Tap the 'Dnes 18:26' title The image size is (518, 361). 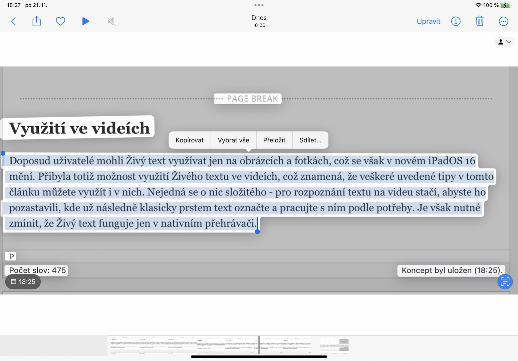pos(259,21)
